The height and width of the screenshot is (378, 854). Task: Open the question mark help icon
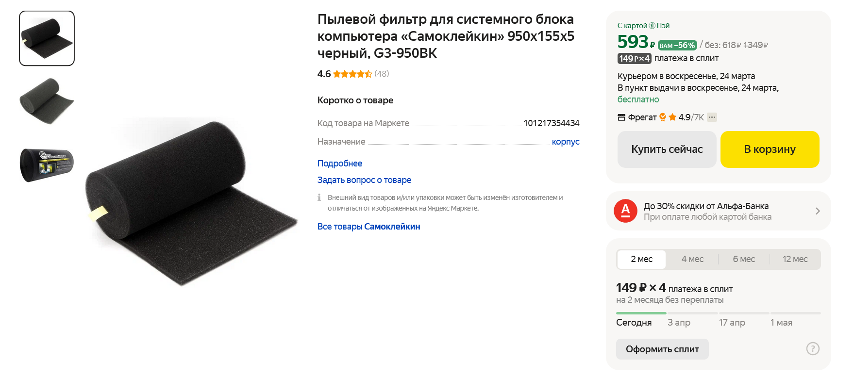click(813, 348)
